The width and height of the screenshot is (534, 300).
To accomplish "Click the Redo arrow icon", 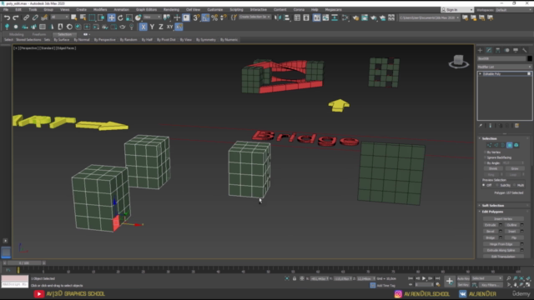I will [x=16, y=17].
